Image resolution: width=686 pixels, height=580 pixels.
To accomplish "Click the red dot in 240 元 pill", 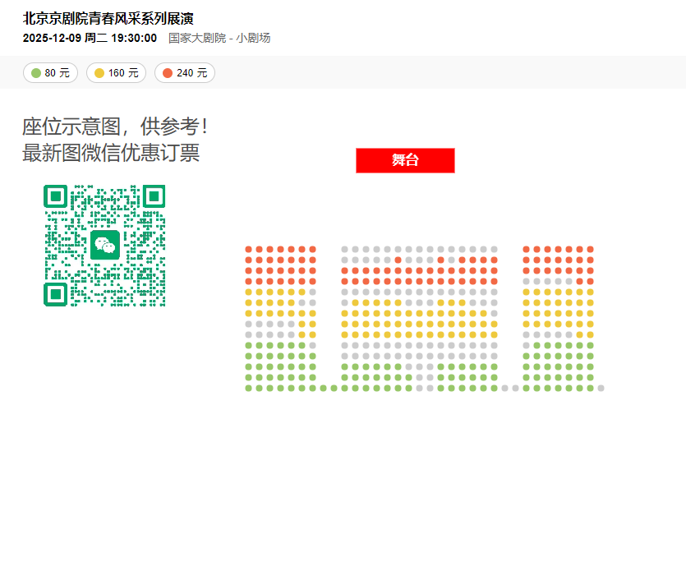I will (168, 73).
